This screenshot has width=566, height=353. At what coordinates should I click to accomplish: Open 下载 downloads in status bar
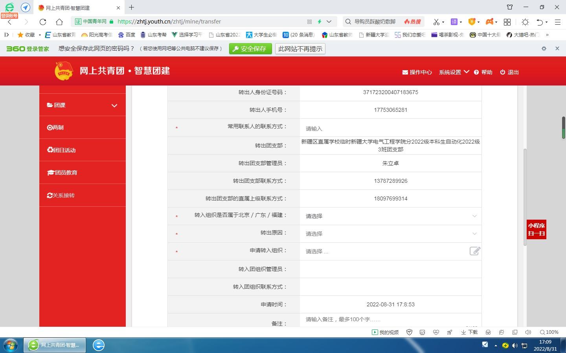pyautogui.click(x=469, y=332)
